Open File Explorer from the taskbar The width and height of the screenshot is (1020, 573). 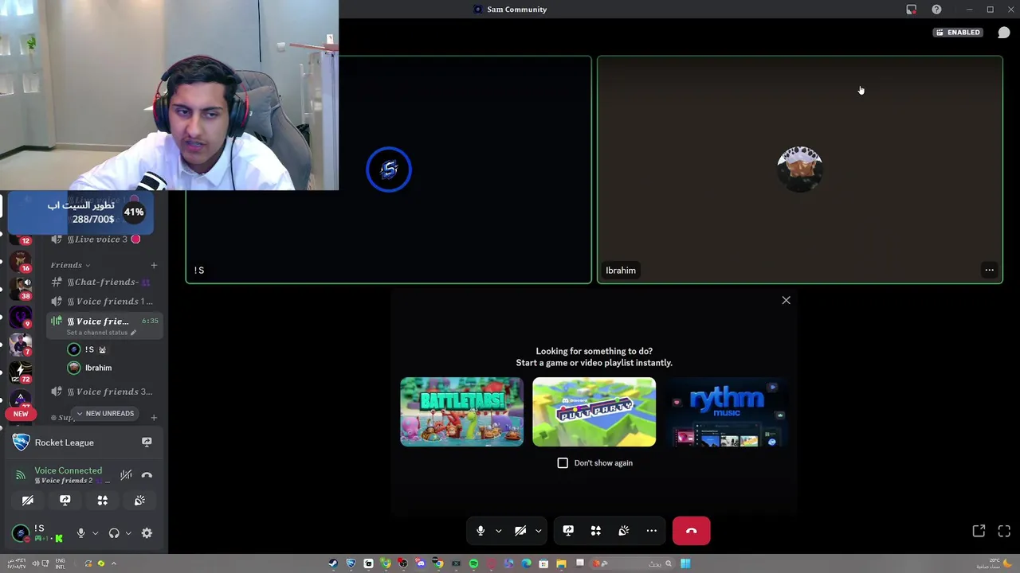561,563
